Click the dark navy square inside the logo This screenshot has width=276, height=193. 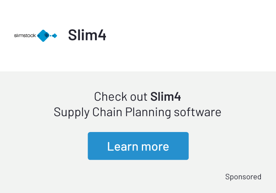coord(46,36)
